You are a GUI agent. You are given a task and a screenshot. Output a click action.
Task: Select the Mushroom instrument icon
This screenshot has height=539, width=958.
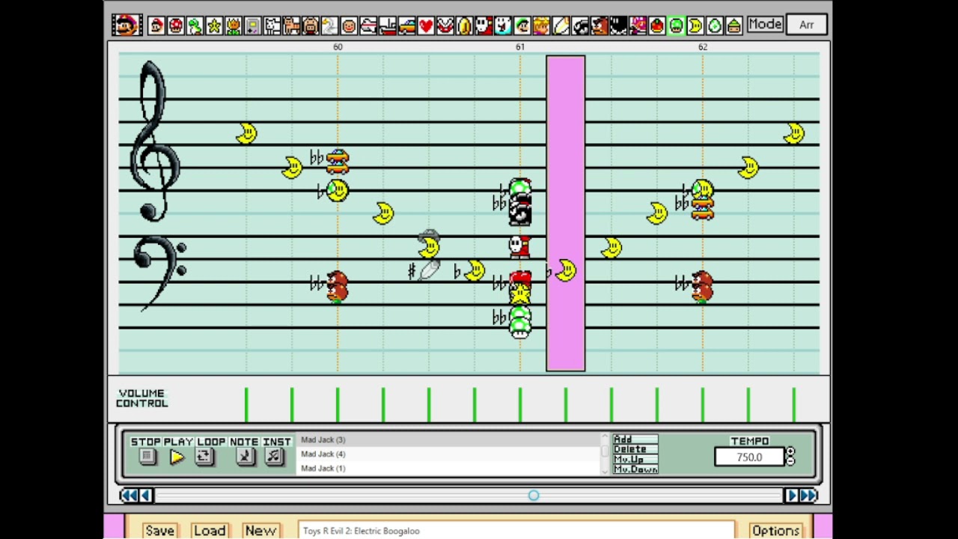pyautogui.click(x=176, y=25)
